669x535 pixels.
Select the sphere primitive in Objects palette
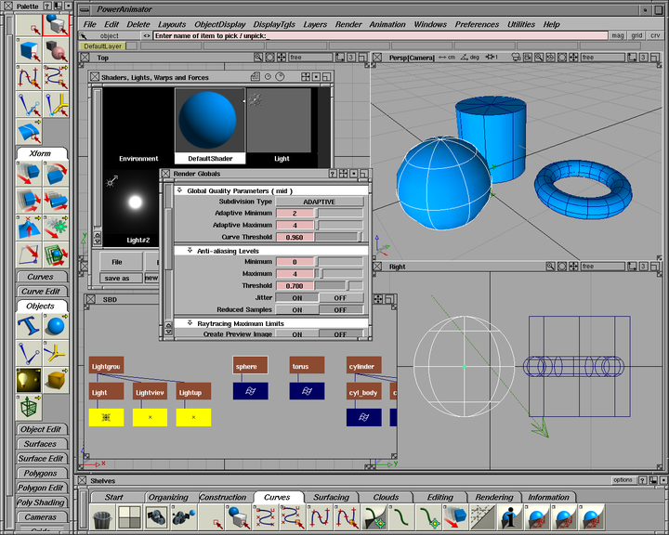click(x=56, y=327)
